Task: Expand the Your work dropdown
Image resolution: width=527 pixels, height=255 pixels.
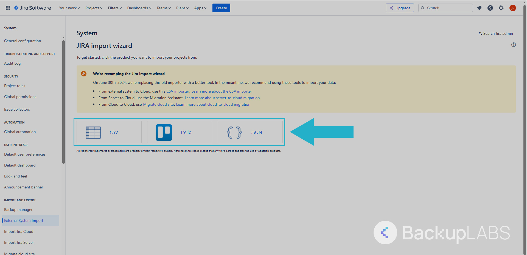Action: tap(69, 8)
